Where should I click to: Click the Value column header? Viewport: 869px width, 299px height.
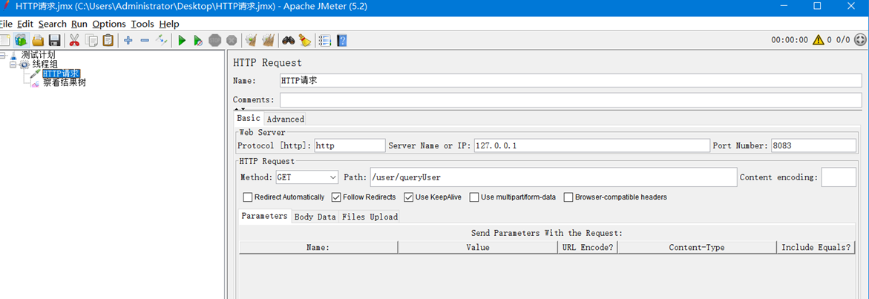pyautogui.click(x=478, y=248)
